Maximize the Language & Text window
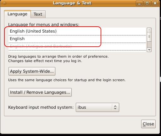The height and width of the screenshot is (136, 161). pos(147,3)
